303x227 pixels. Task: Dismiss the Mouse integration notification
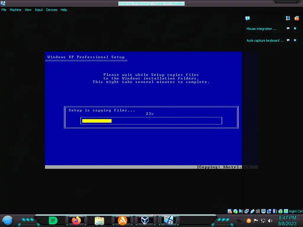(x=295, y=28)
